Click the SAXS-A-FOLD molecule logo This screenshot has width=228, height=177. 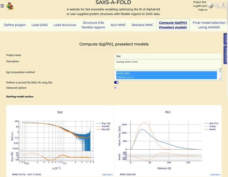tap(10, 6)
